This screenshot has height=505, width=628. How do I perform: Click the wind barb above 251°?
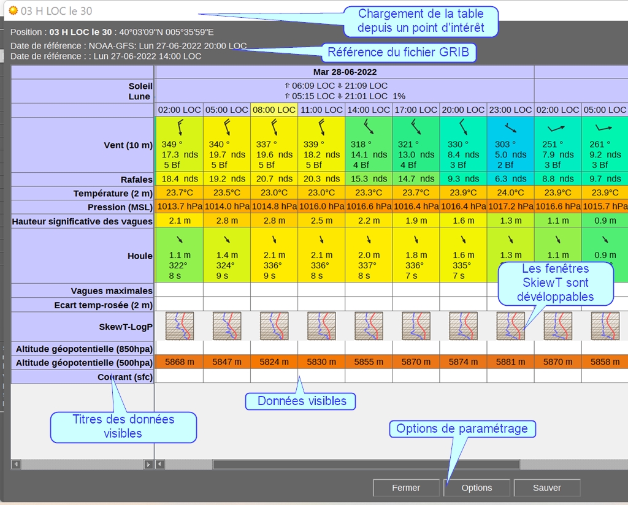coord(556,129)
